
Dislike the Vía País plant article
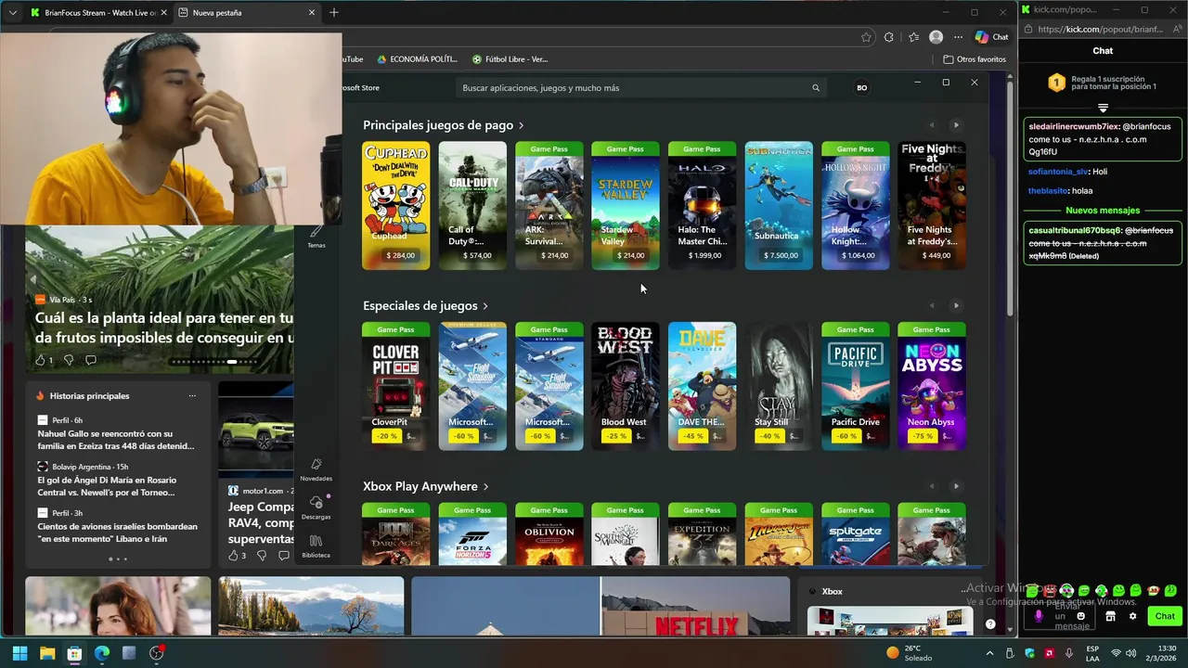point(68,360)
